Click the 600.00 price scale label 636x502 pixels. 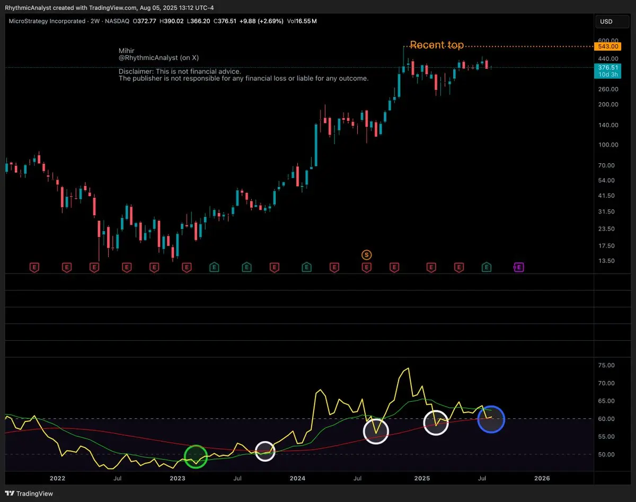[x=607, y=40]
